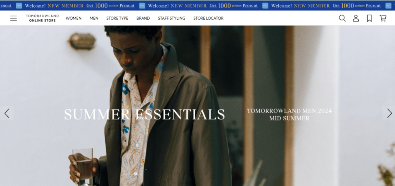
Task: Open the STORE TYPE menu
Action: (117, 18)
